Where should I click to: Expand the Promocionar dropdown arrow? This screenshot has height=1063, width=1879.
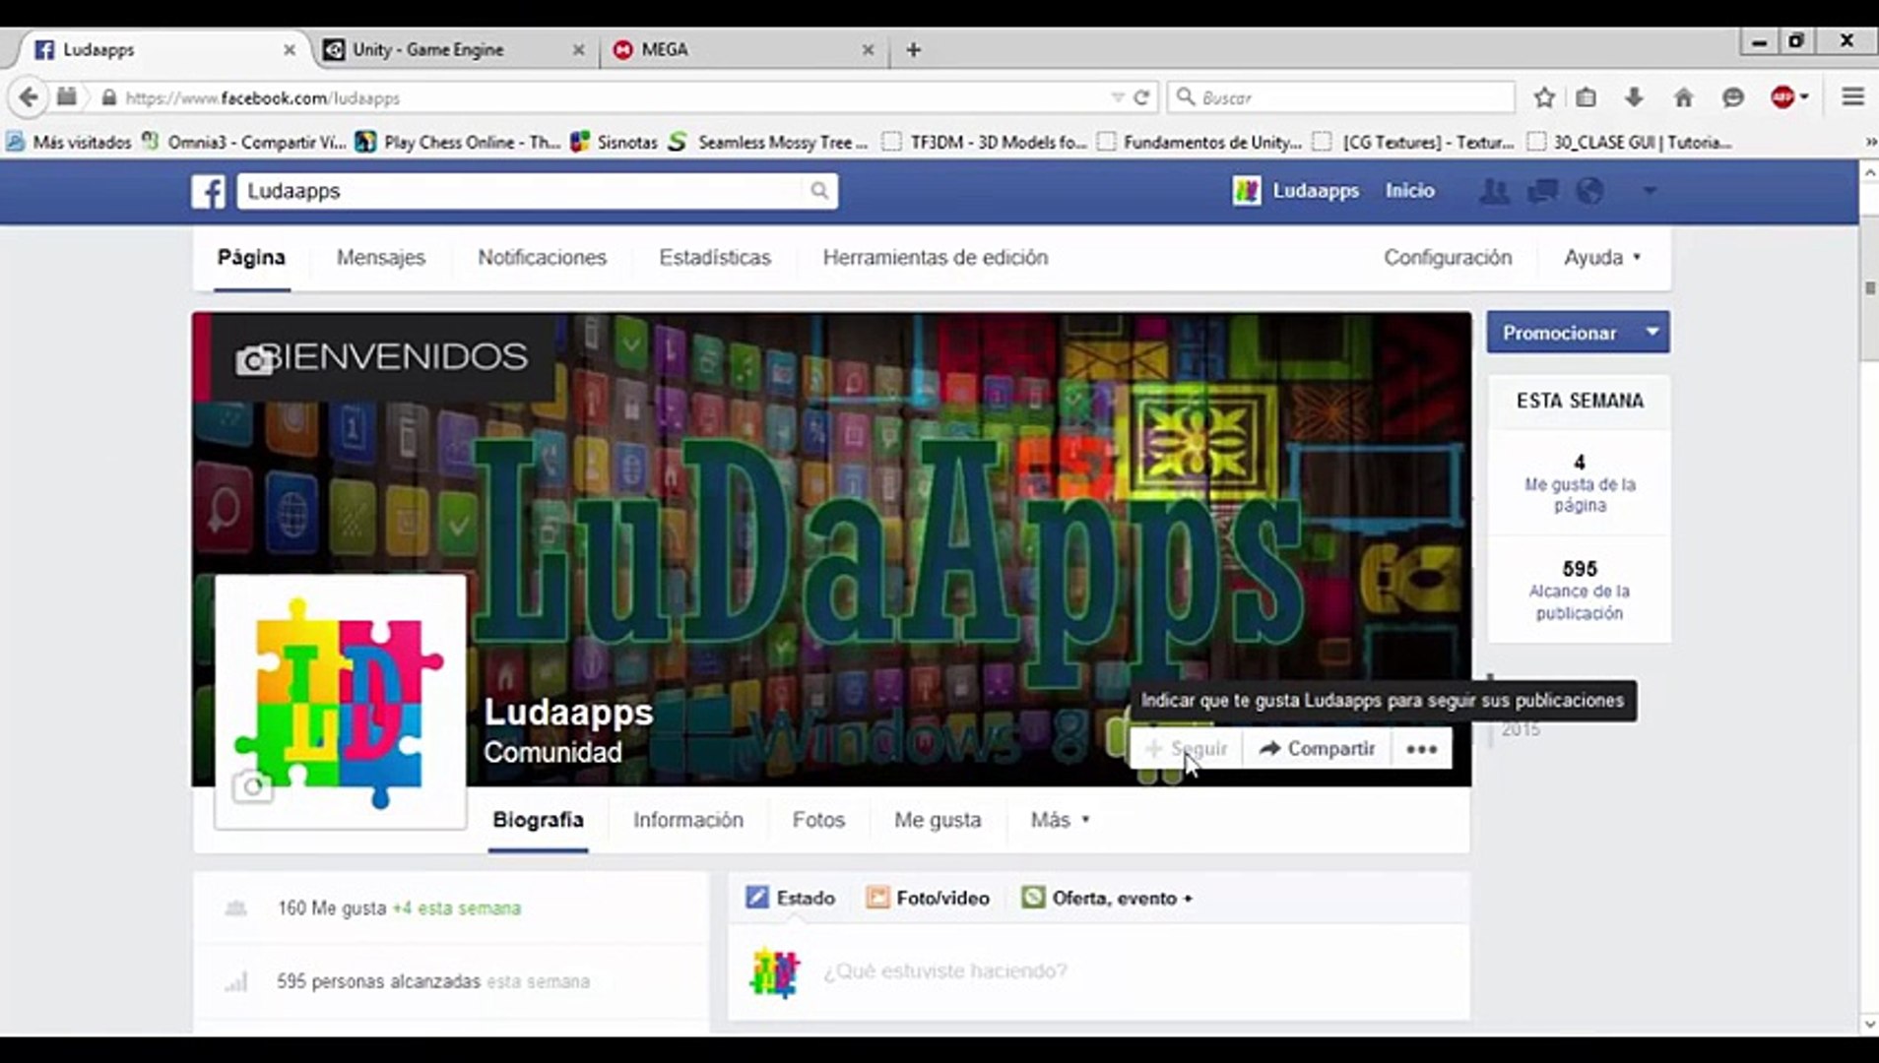[1652, 333]
